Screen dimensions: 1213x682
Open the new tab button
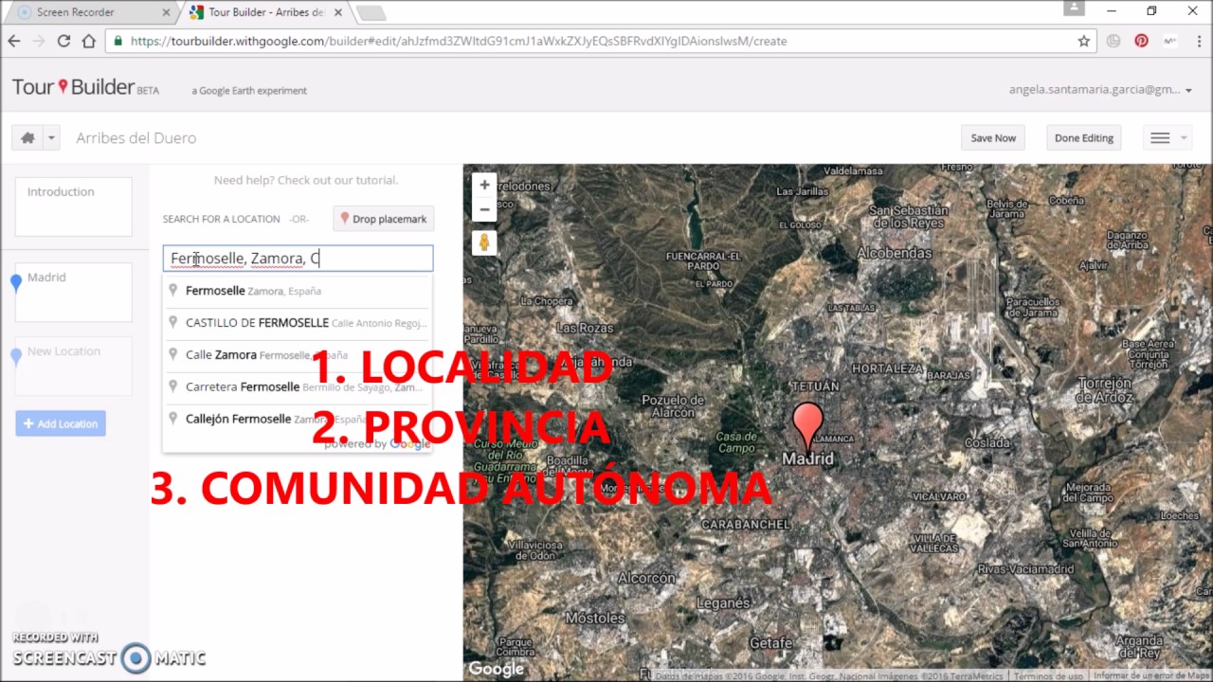click(370, 13)
